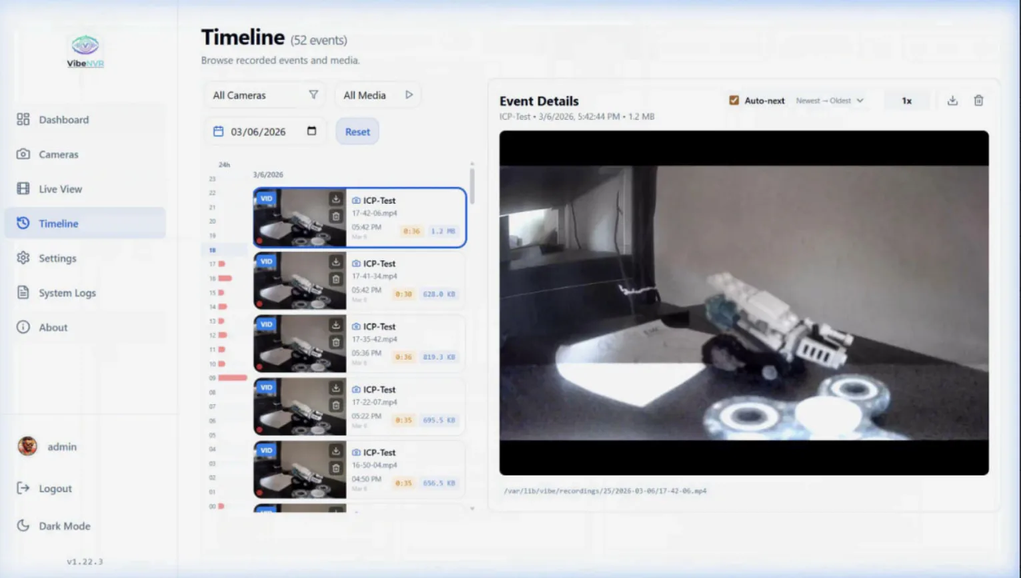Download the 17-35-42.mp4 recording
Image resolution: width=1021 pixels, height=578 pixels.
click(336, 325)
